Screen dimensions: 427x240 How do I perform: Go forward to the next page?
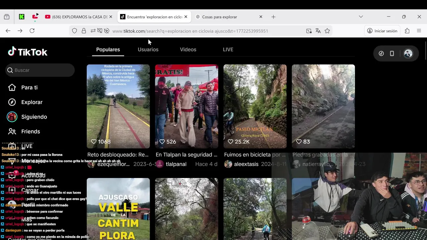20,31
